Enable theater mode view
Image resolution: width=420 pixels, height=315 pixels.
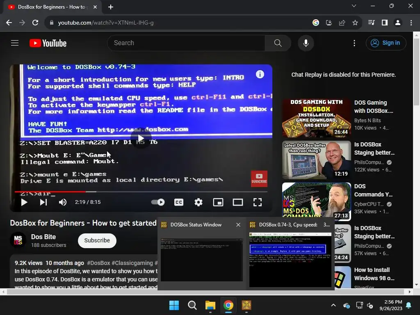point(237,202)
